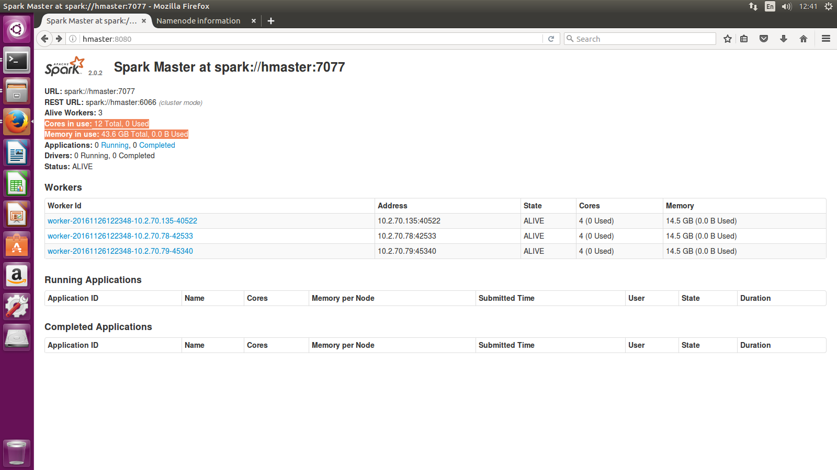Open network connection indicator in top panel

point(753,6)
